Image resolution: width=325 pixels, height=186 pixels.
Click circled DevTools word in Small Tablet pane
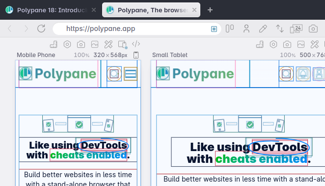click(279, 147)
